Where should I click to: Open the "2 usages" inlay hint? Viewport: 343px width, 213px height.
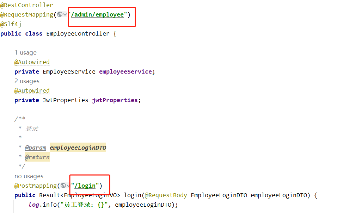pyautogui.click(x=27, y=81)
